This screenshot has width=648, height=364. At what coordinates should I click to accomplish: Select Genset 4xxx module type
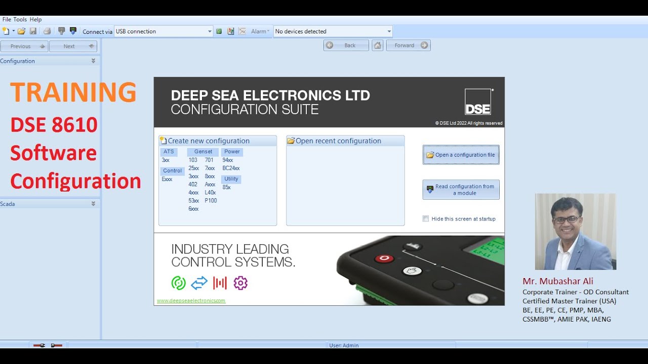[193, 193]
